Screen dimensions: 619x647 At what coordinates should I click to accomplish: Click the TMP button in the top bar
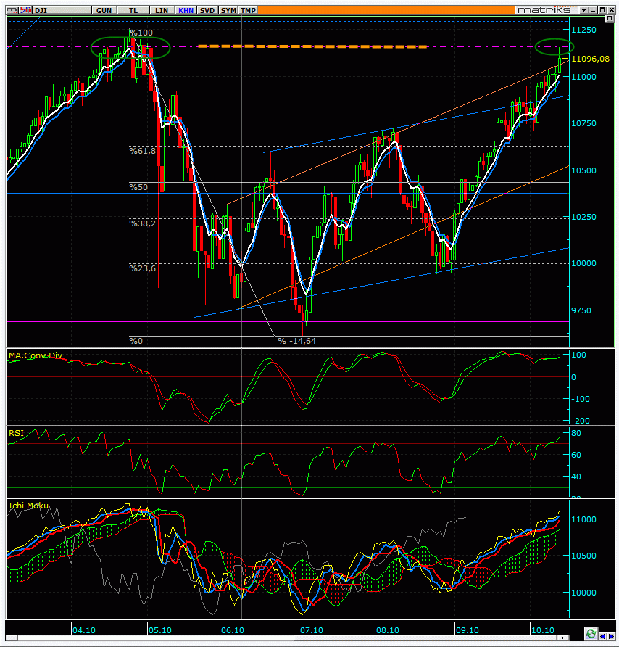tap(248, 10)
